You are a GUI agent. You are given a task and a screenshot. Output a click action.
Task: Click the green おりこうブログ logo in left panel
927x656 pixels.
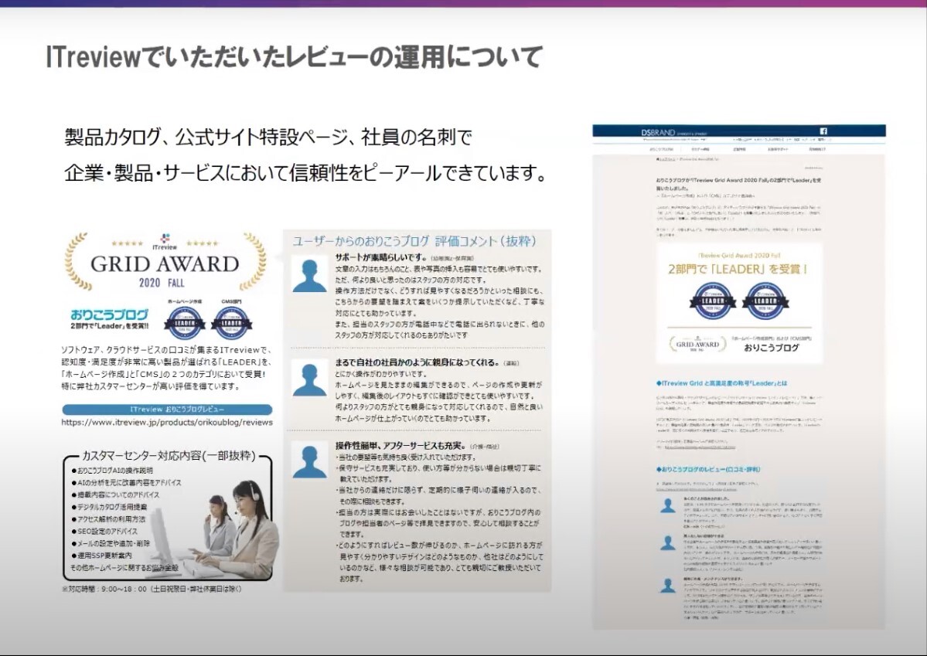pyautogui.click(x=109, y=314)
